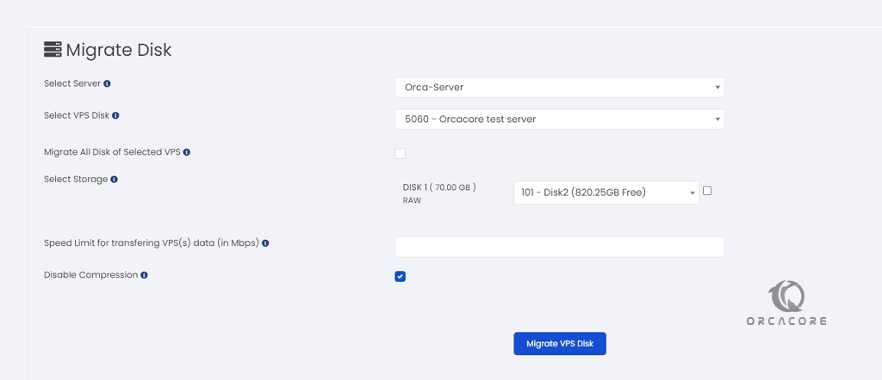The width and height of the screenshot is (882, 380).
Task: Click the Migrate Disk heading text
Action: [119, 51]
